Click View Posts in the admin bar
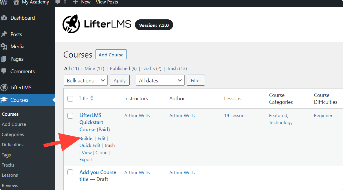Screen dimensions: 343x190 pos(107,2)
